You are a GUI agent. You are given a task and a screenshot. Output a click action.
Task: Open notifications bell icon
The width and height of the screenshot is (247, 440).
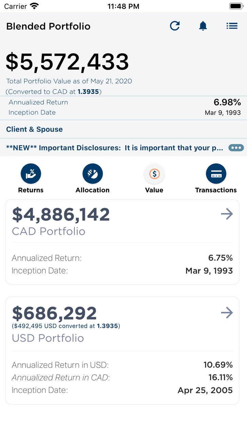point(203,26)
